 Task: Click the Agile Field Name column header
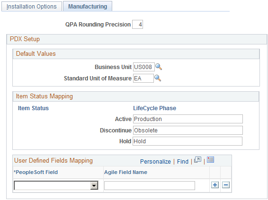coord(125,172)
